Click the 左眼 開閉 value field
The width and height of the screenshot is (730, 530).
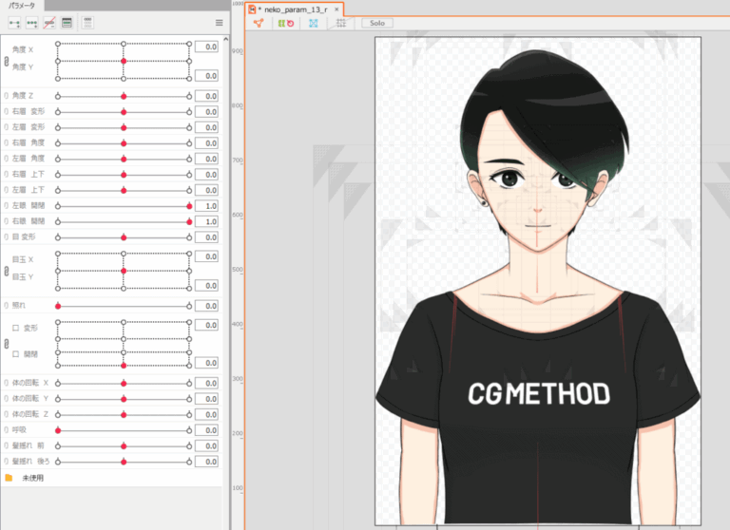(206, 205)
